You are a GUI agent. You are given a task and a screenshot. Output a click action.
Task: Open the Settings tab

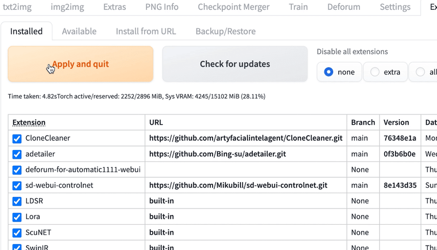[x=395, y=7]
